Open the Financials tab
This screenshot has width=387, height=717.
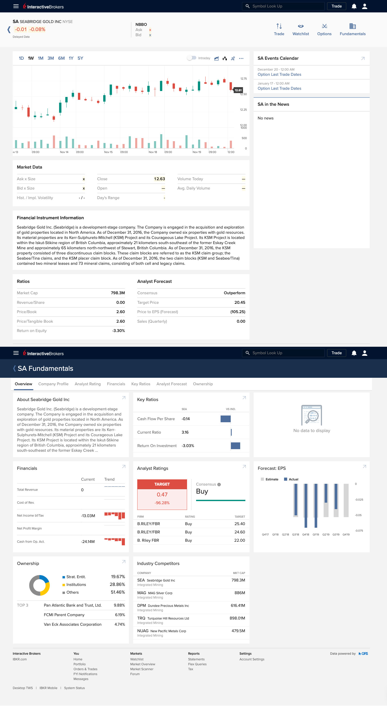coord(116,384)
